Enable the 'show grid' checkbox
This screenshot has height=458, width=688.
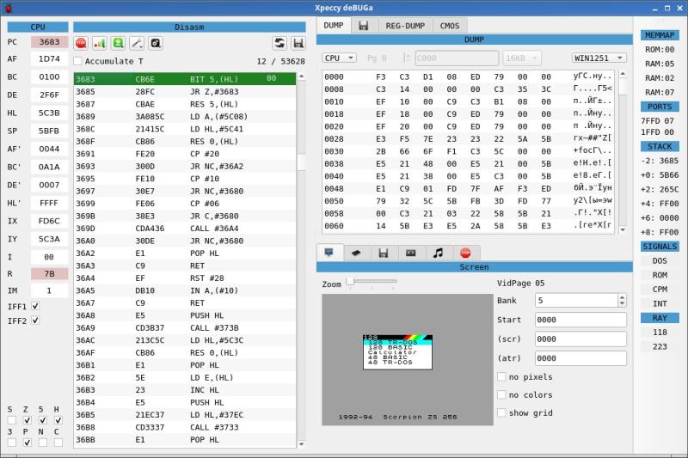[501, 412]
